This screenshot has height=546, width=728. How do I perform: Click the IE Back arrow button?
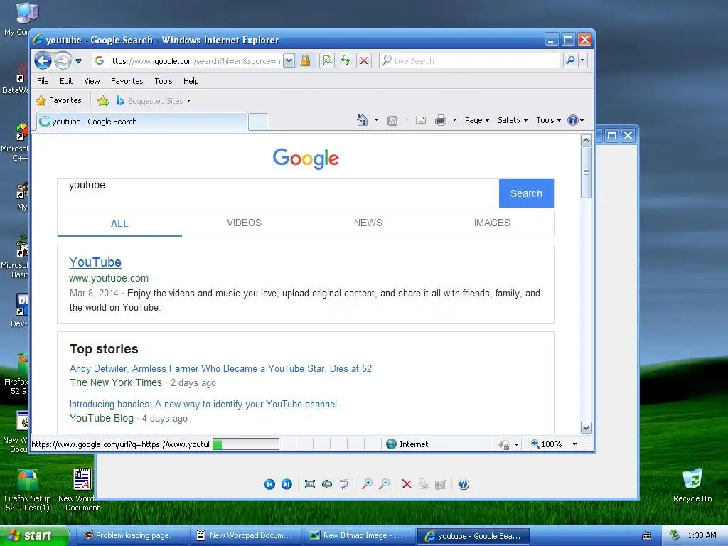coord(43,60)
